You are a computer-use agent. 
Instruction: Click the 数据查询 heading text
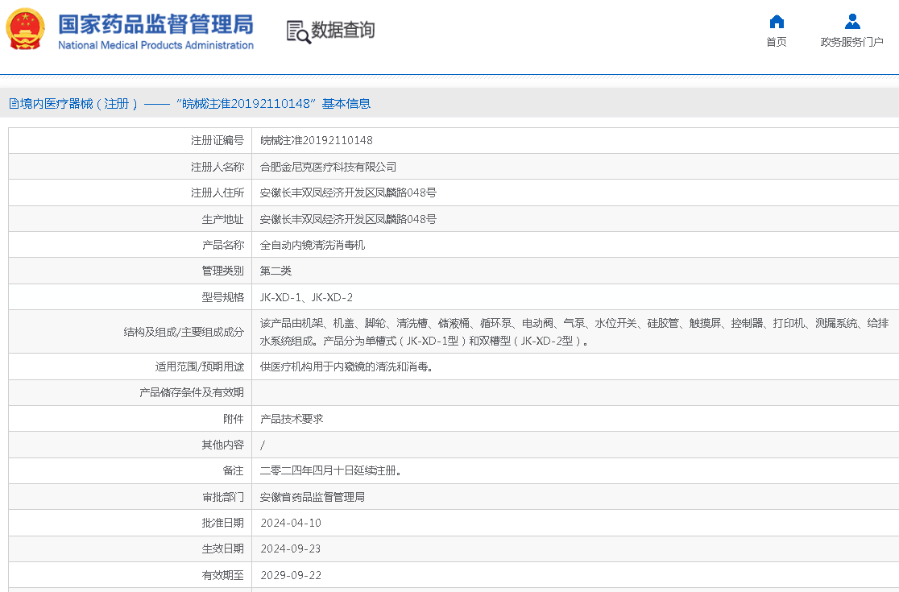point(343,31)
